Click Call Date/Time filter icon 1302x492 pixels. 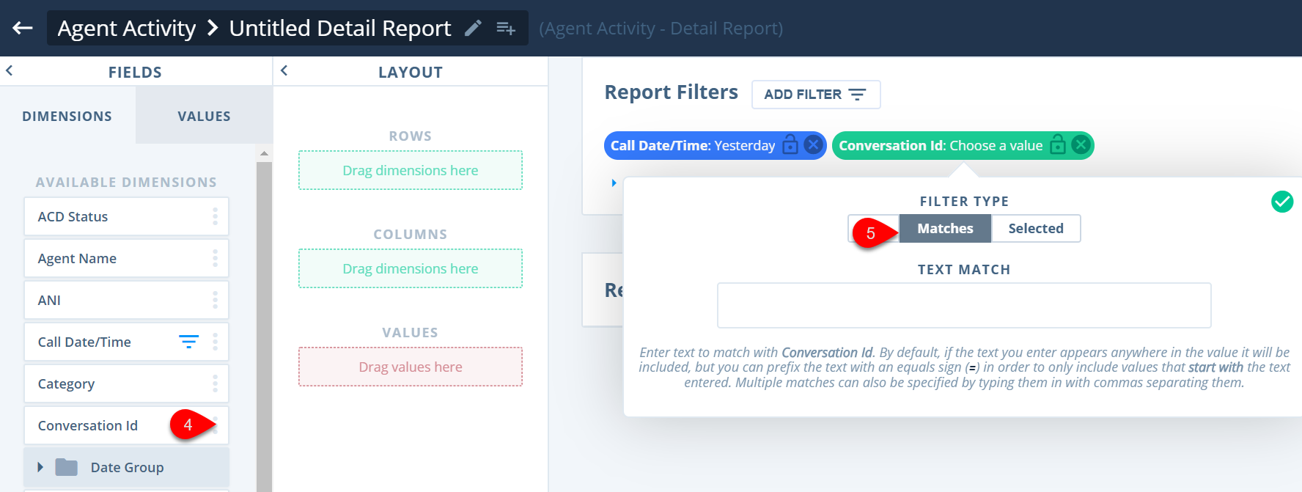(x=189, y=342)
